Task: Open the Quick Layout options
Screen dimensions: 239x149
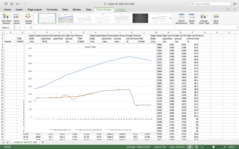Action: [16, 16]
